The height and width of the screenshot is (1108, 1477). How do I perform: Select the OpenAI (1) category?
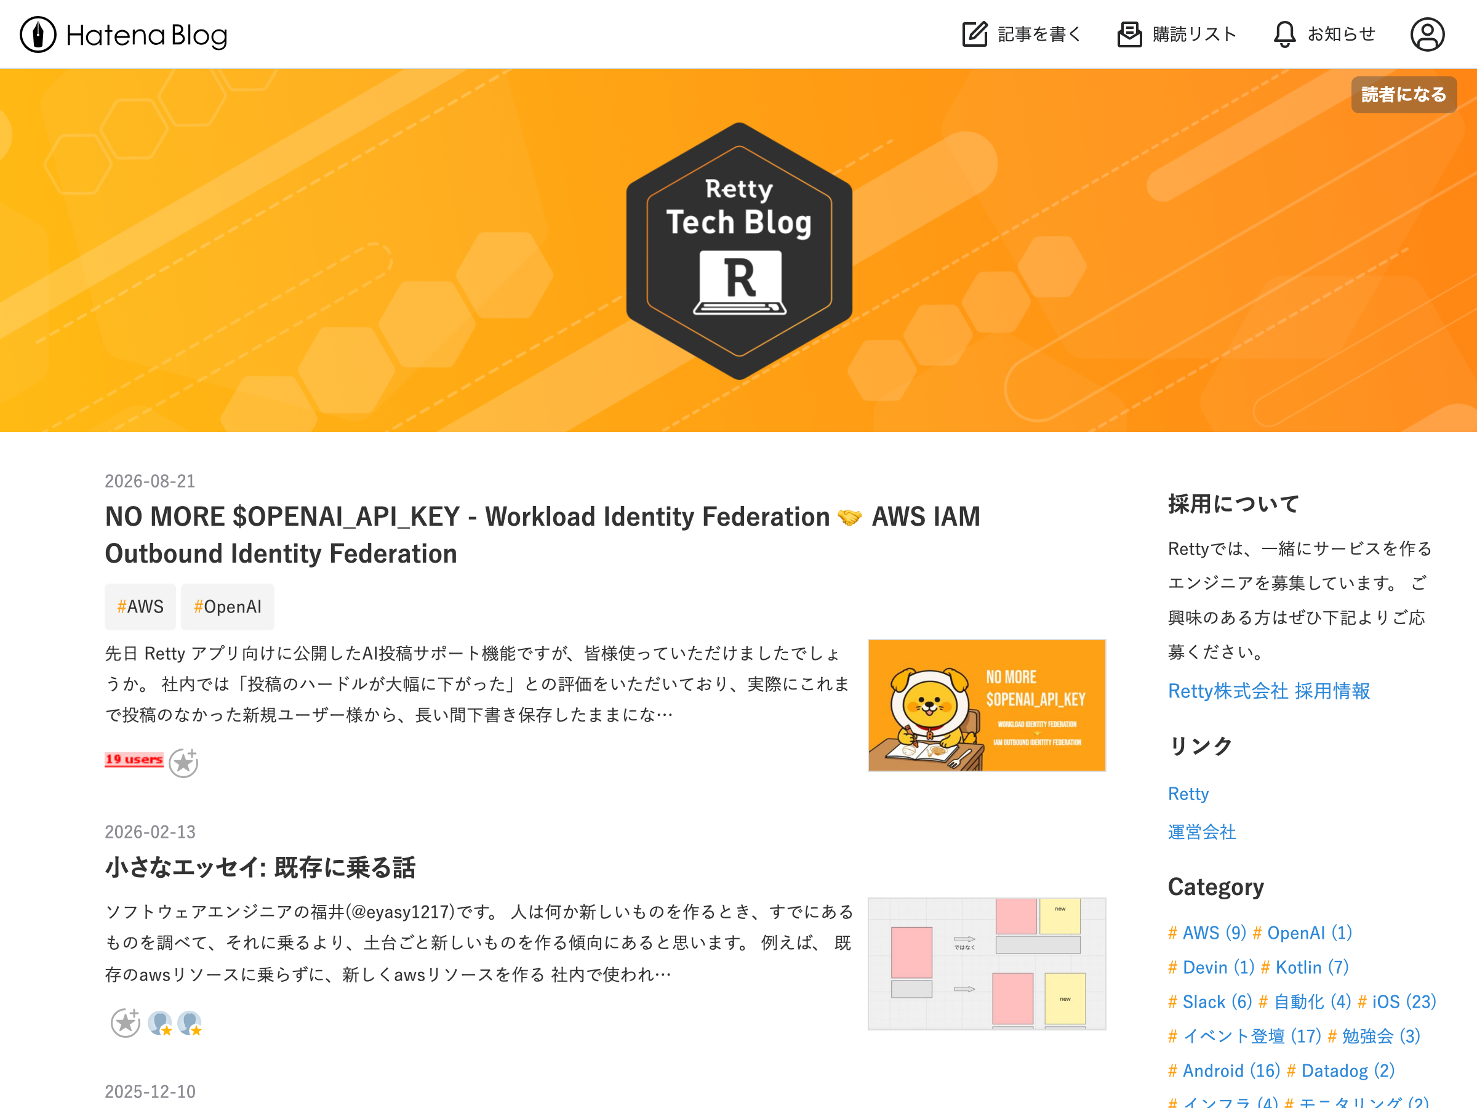coord(1302,933)
